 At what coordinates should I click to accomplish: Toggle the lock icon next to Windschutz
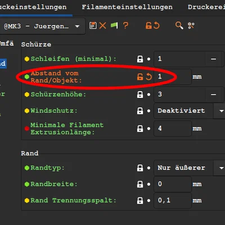[140, 111]
